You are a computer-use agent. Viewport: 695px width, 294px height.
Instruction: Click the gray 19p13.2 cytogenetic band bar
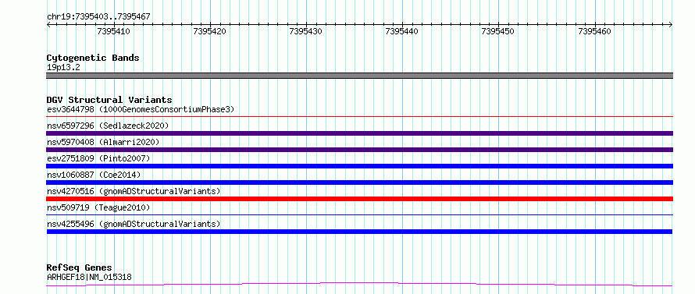click(x=359, y=76)
